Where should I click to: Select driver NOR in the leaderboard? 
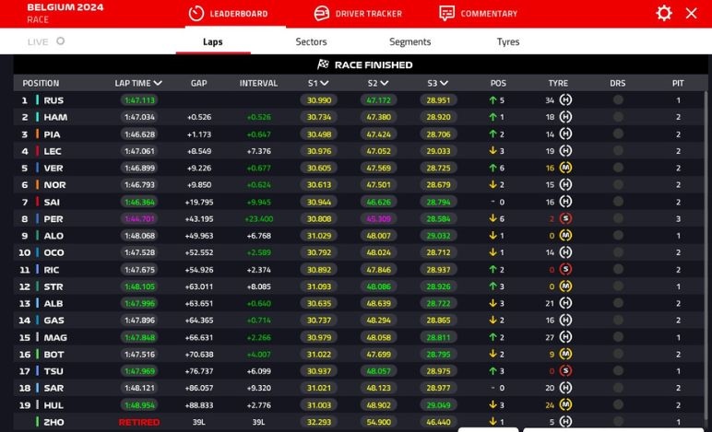point(54,185)
